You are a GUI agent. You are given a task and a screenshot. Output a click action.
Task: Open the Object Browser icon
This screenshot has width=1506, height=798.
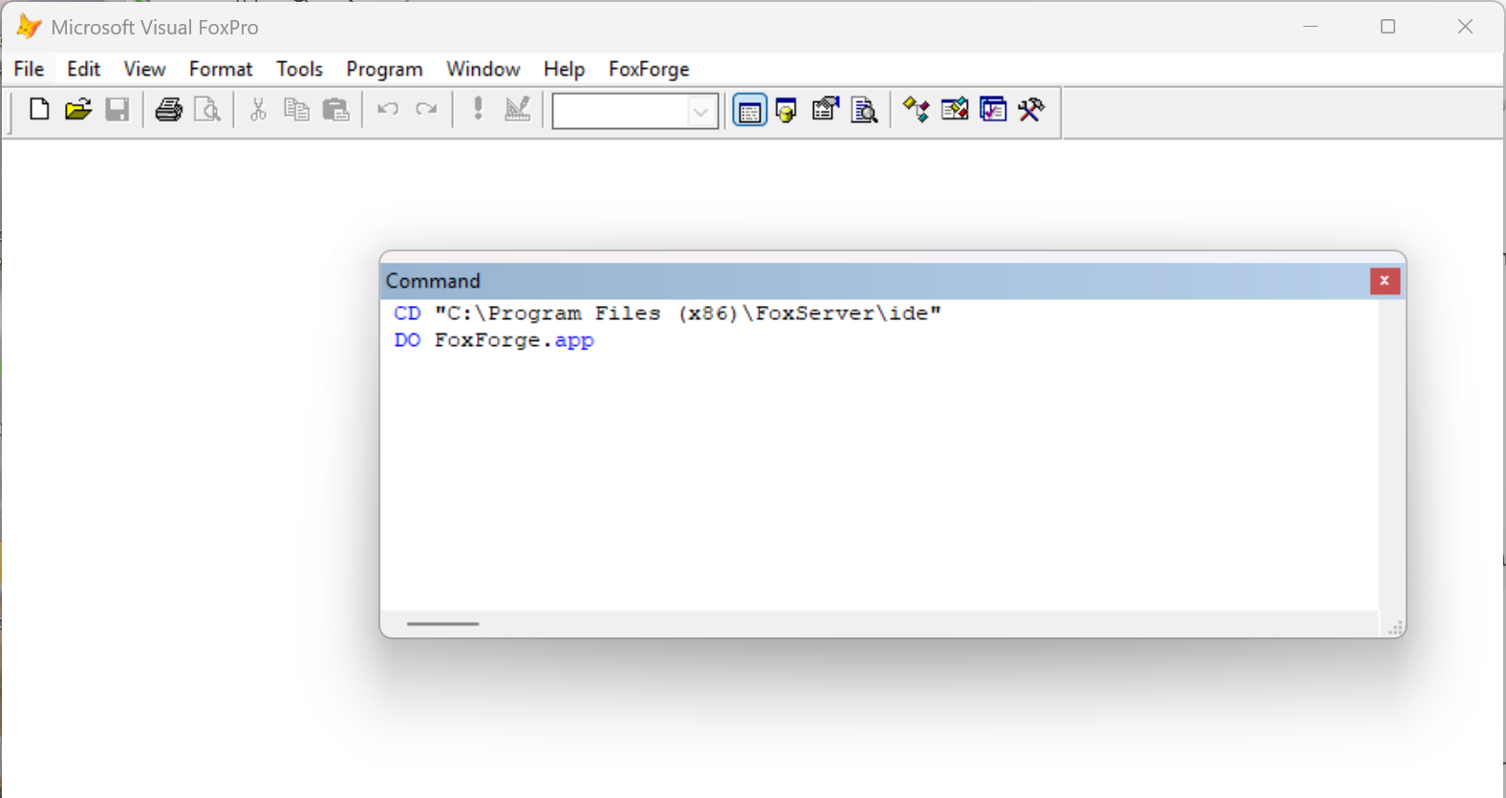pyautogui.click(x=955, y=110)
